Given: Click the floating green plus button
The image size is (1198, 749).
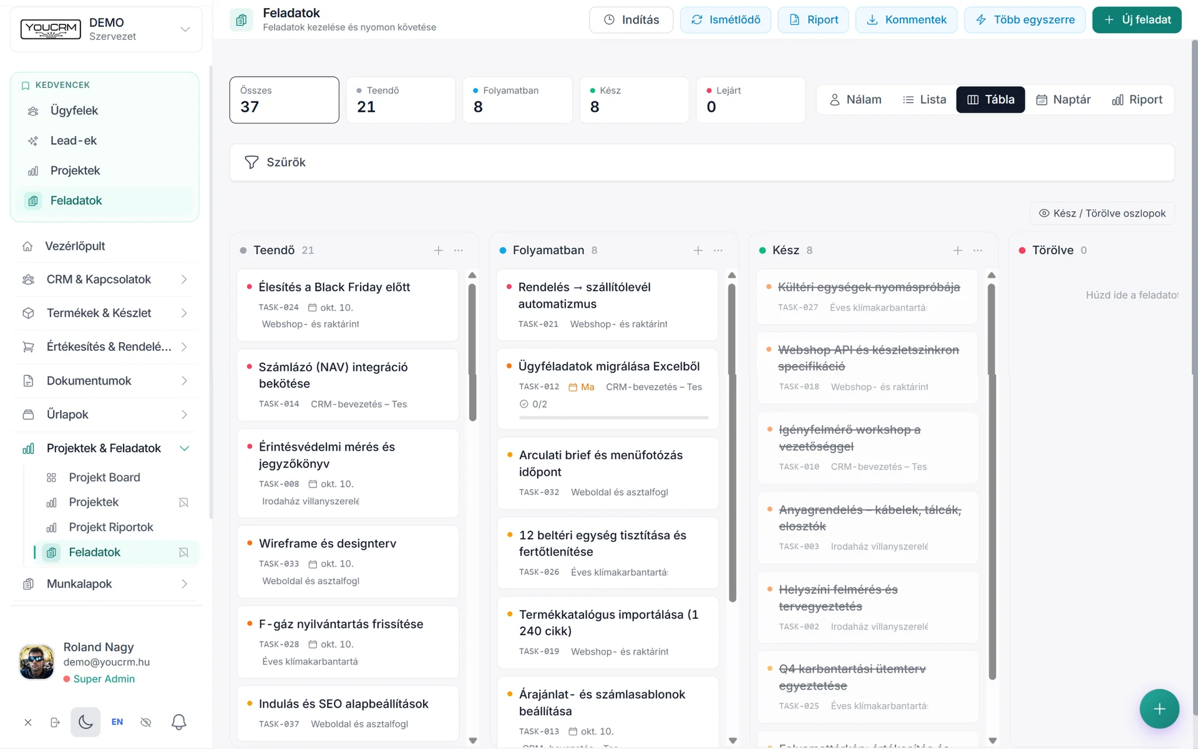Looking at the screenshot, I should (x=1159, y=709).
